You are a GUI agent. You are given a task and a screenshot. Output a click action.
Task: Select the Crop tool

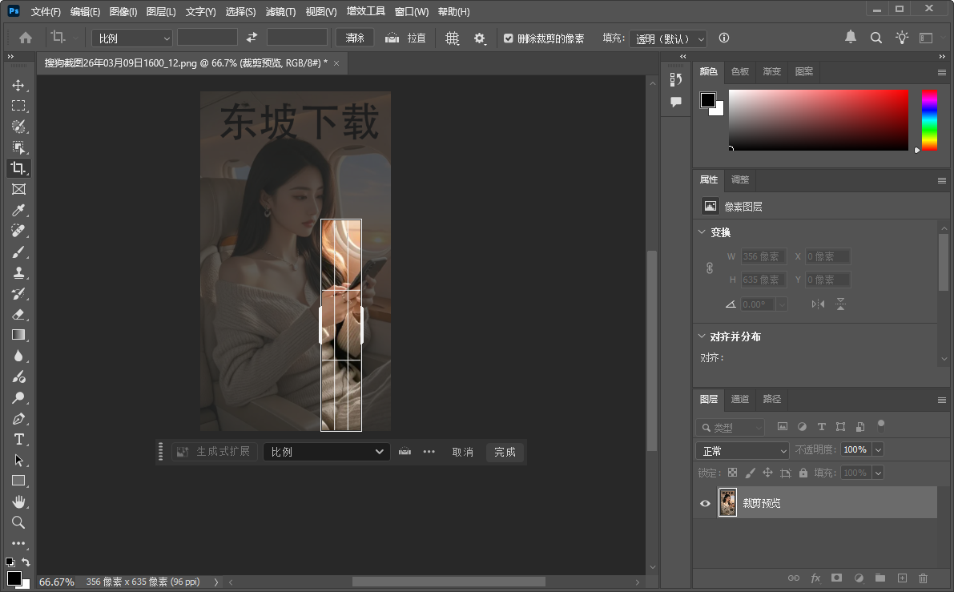[19, 168]
